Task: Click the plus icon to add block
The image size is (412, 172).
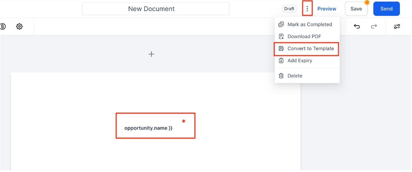Action: pyautogui.click(x=151, y=54)
